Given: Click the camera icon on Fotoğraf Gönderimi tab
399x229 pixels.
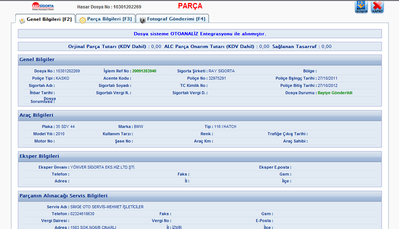Looking at the screenshot, I should 143,19.
